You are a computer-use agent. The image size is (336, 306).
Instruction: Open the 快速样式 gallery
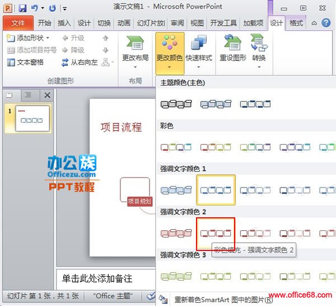click(x=199, y=53)
